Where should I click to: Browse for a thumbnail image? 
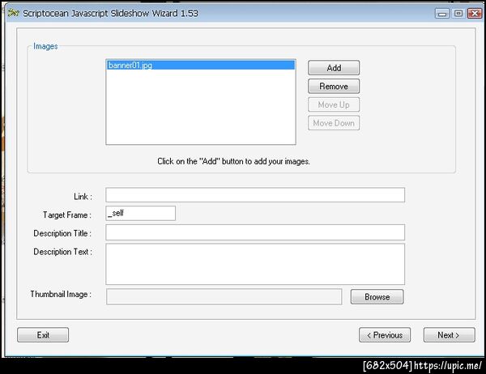(x=377, y=297)
